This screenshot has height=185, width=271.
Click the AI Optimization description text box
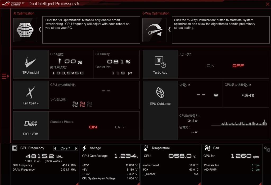click(91, 30)
